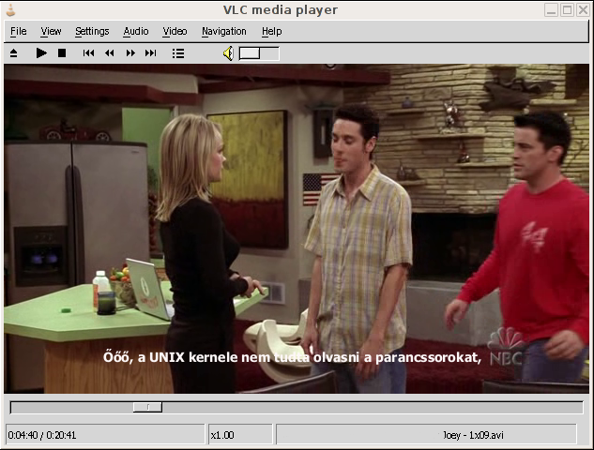The width and height of the screenshot is (594, 450).
Task: Open the Help menu
Action: (271, 32)
